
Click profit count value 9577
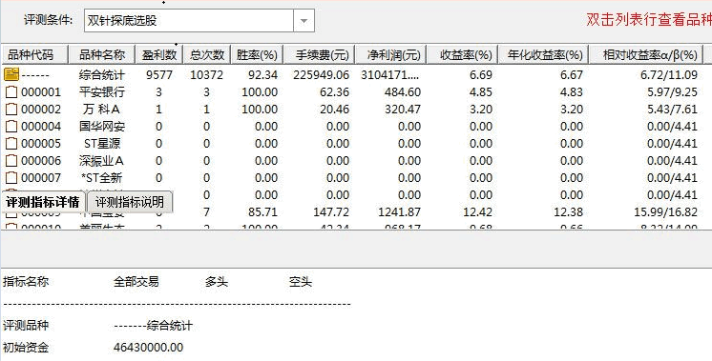click(159, 74)
